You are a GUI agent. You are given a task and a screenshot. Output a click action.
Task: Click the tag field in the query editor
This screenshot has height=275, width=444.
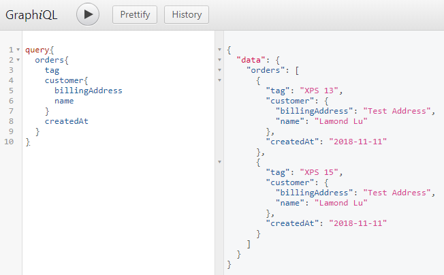point(52,70)
